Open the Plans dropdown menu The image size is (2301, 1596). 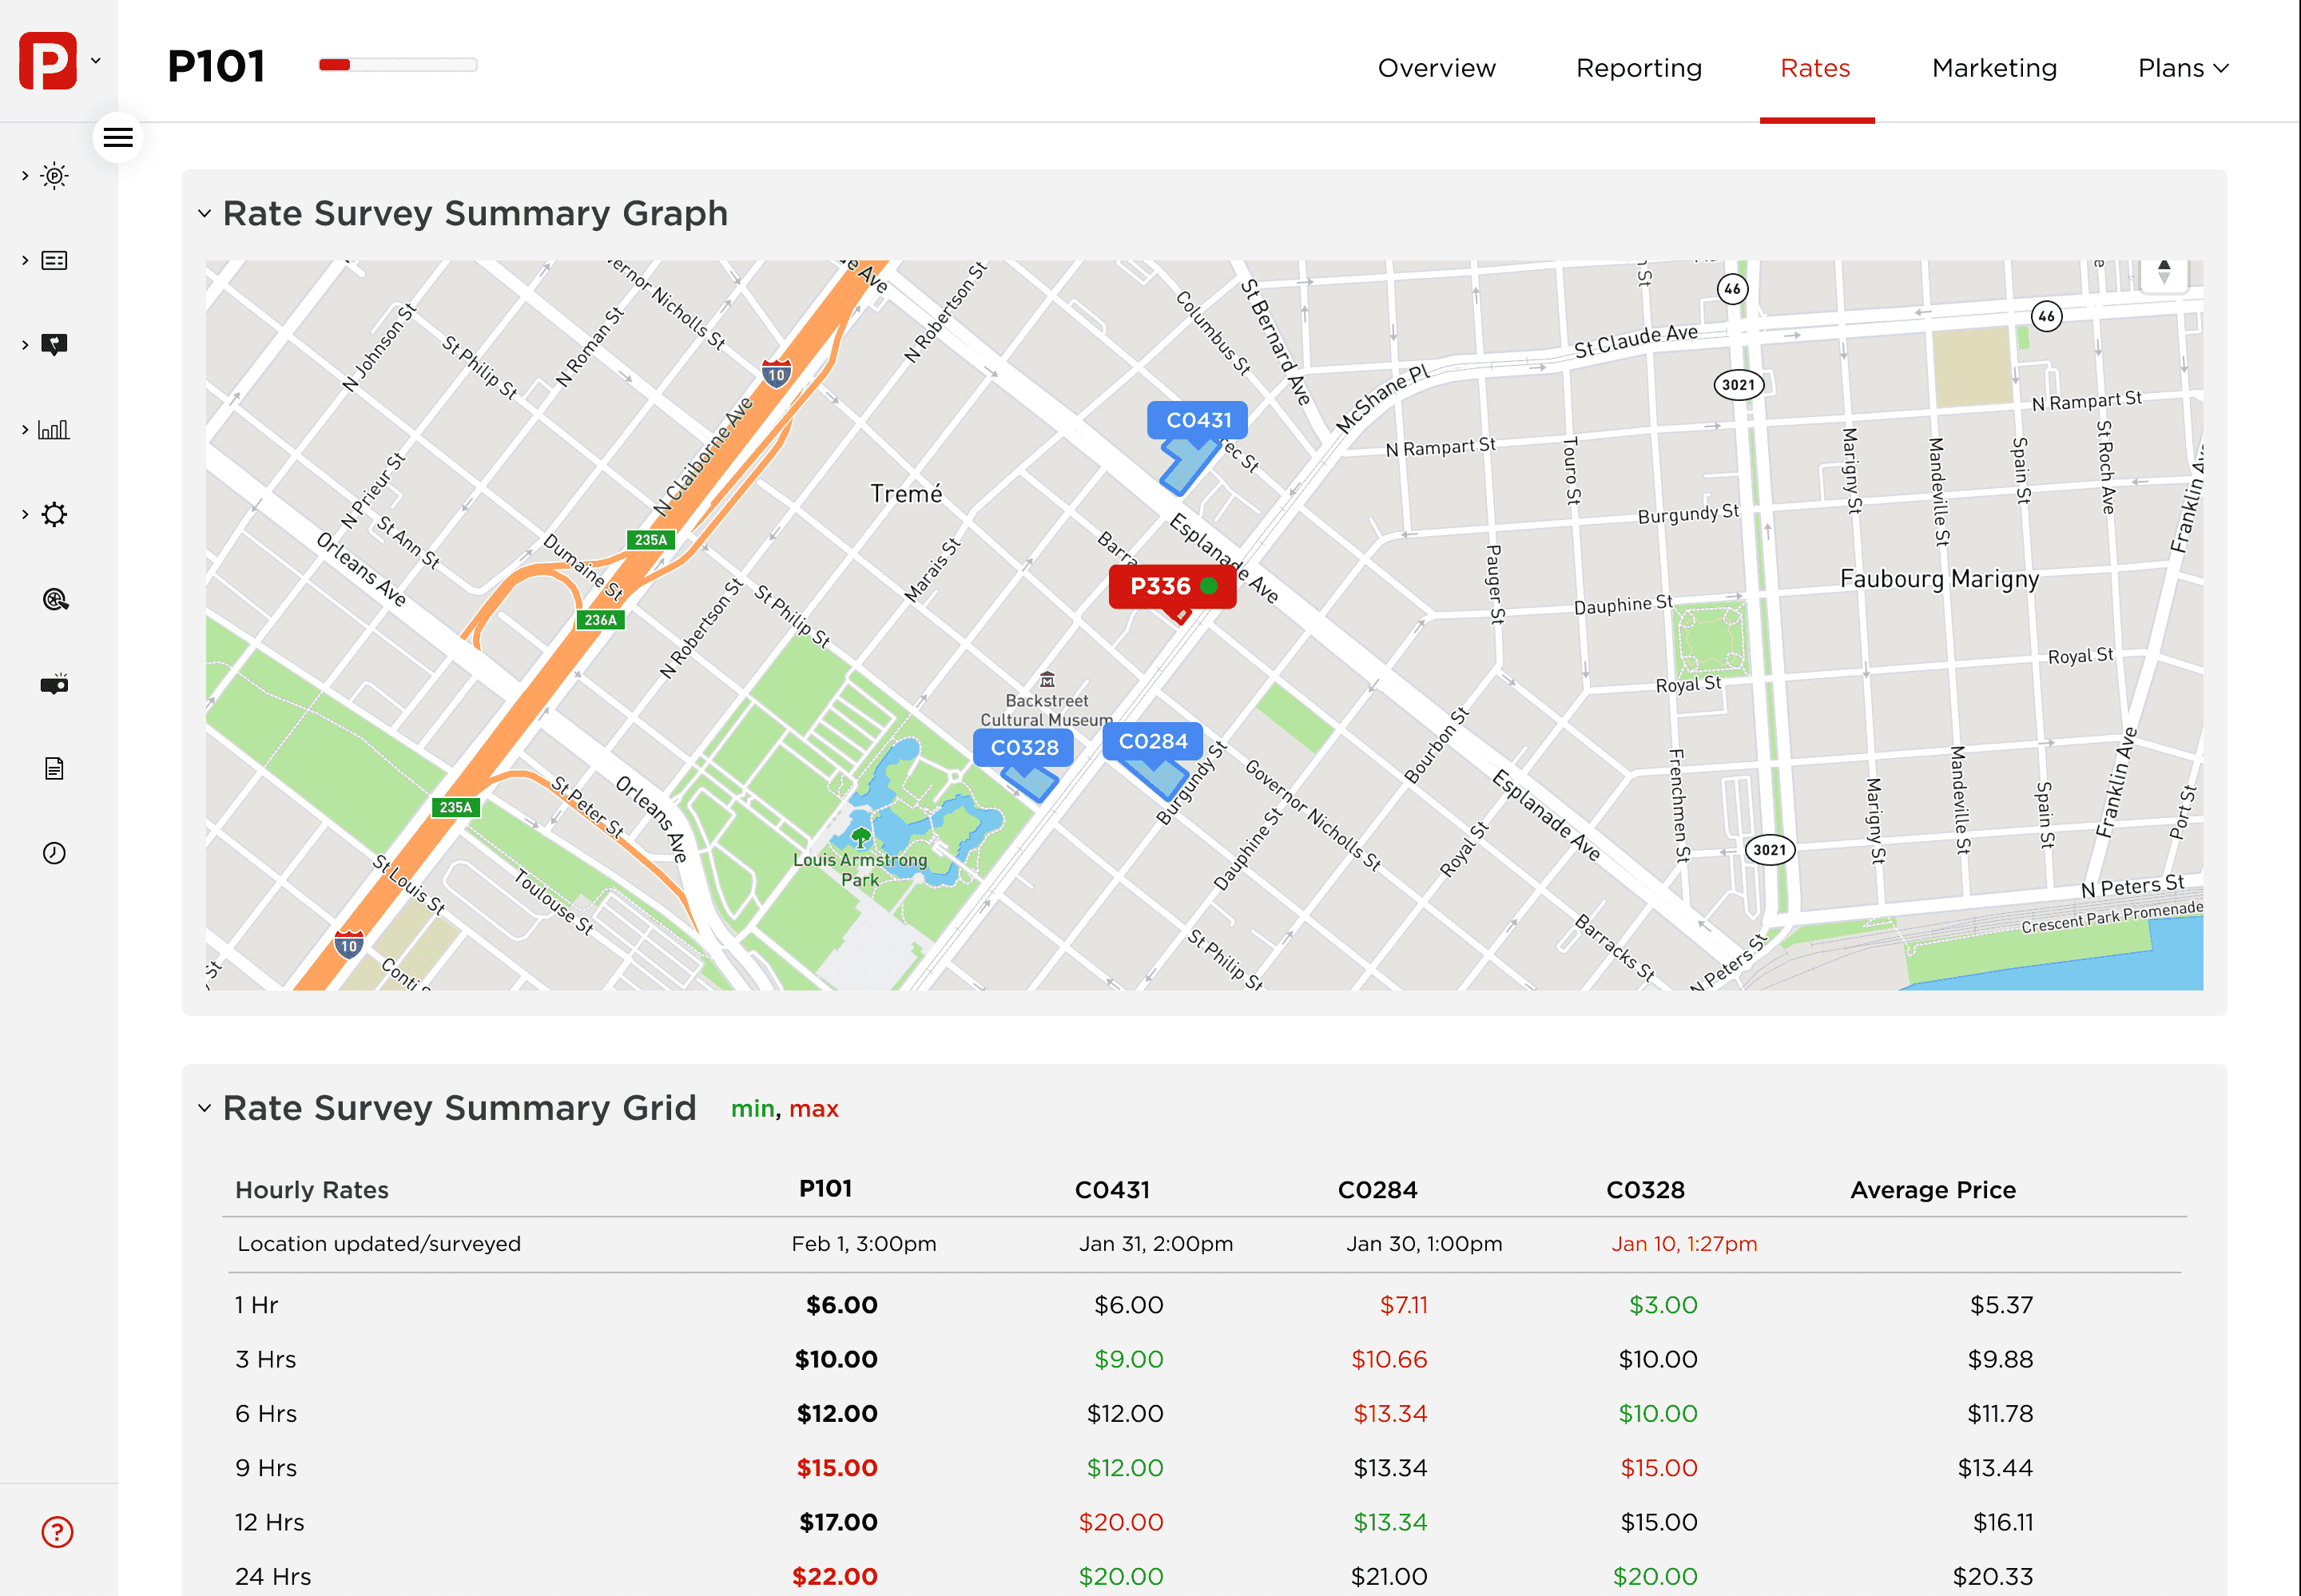(2183, 68)
